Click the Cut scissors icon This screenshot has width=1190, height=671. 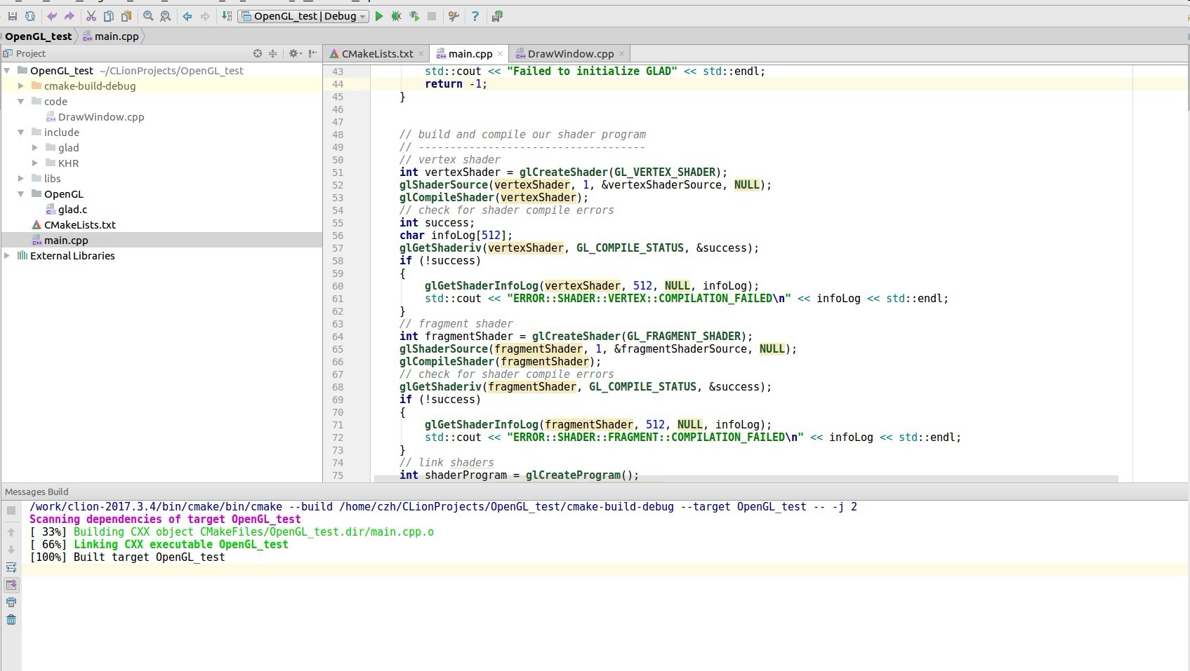(91, 16)
